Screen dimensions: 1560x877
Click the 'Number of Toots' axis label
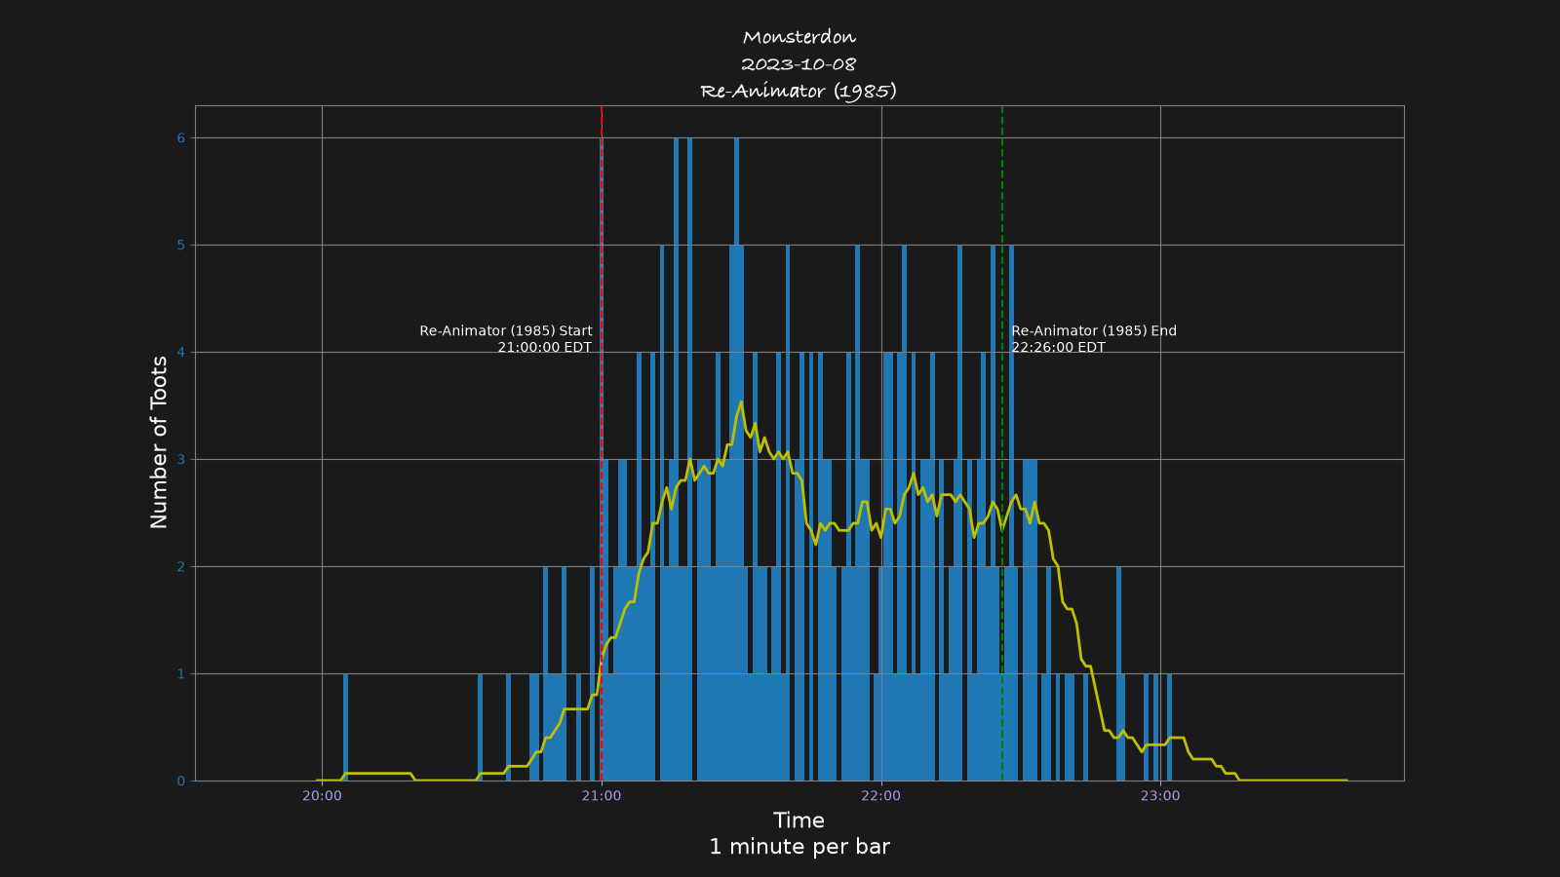pos(159,442)
